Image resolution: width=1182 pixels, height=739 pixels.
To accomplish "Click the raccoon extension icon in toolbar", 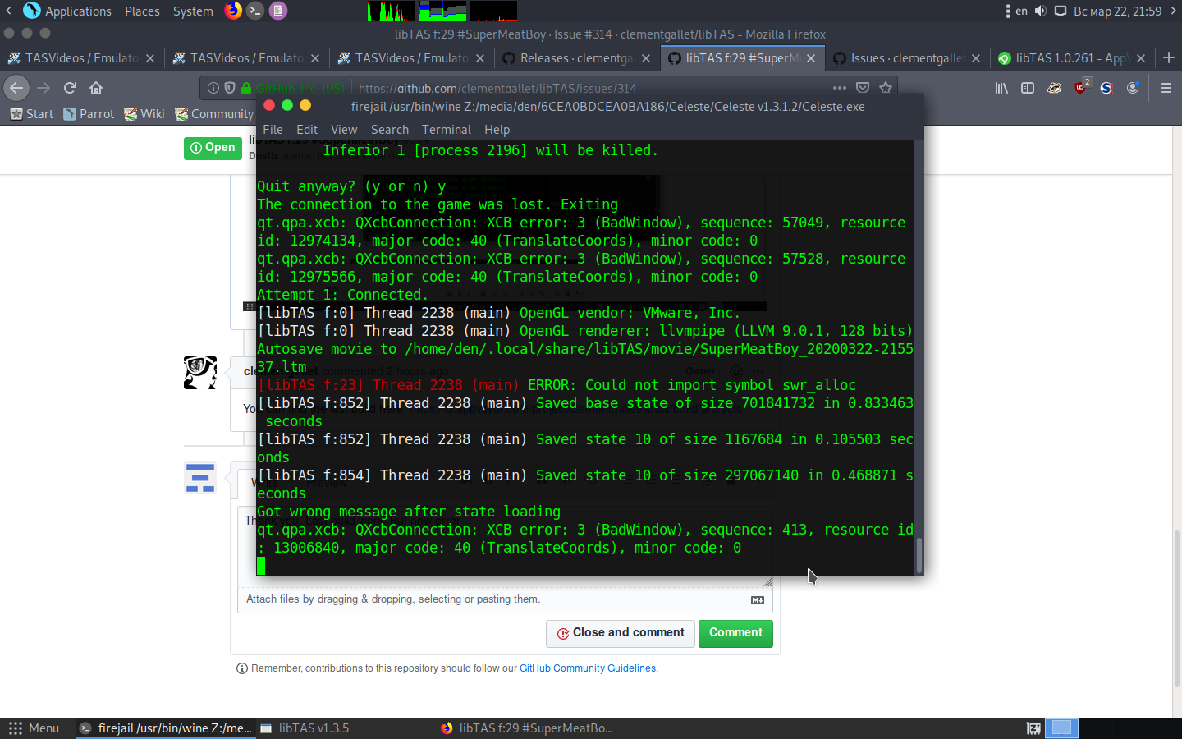I will 1054,88.
